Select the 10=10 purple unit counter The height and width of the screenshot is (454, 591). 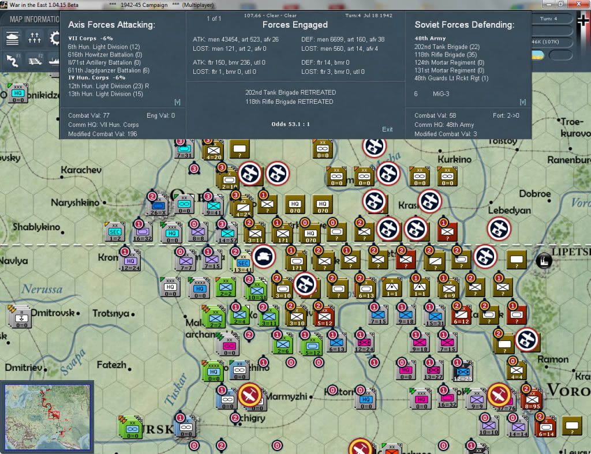pos(489,426)
